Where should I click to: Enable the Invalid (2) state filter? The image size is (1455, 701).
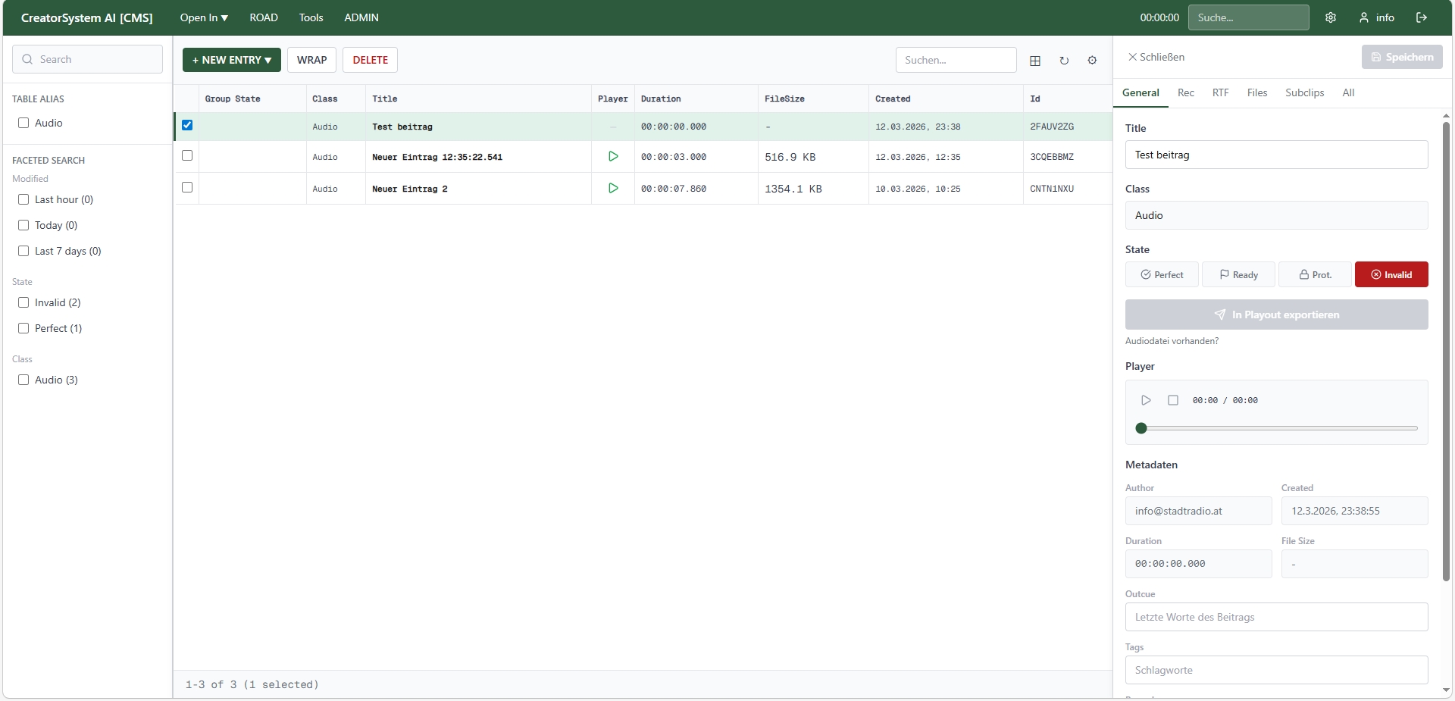point(23,302)
